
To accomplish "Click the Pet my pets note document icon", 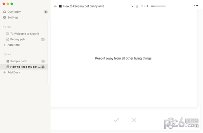I will coord(8,39).
